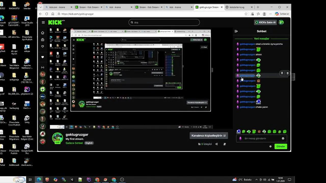Collapse the Sohbet chat panel
The width and height of the screenshot is (326, 183).
point(236,31)
